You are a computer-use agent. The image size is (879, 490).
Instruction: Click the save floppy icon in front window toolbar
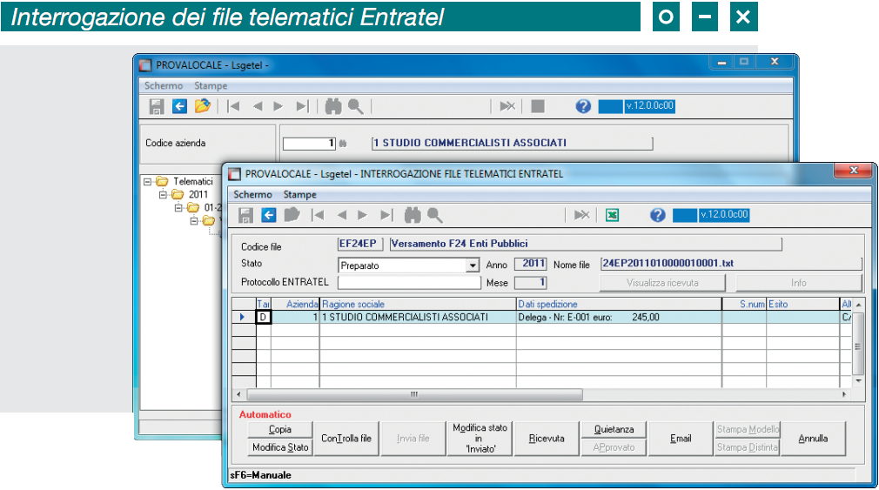245,215
